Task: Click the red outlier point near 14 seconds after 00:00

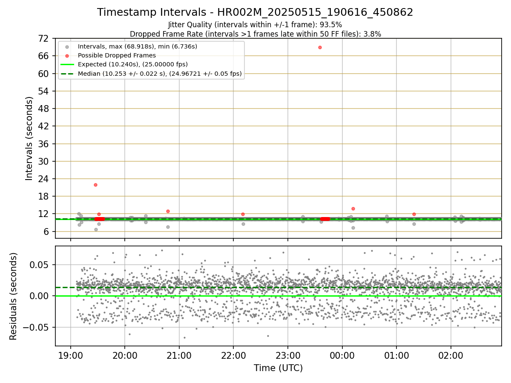Action: point(353,209)
